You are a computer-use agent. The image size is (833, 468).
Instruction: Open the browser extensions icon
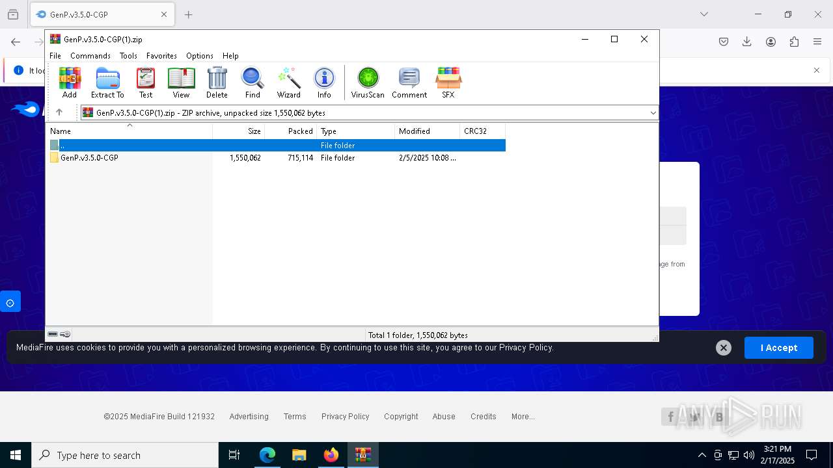pos(794,42)
